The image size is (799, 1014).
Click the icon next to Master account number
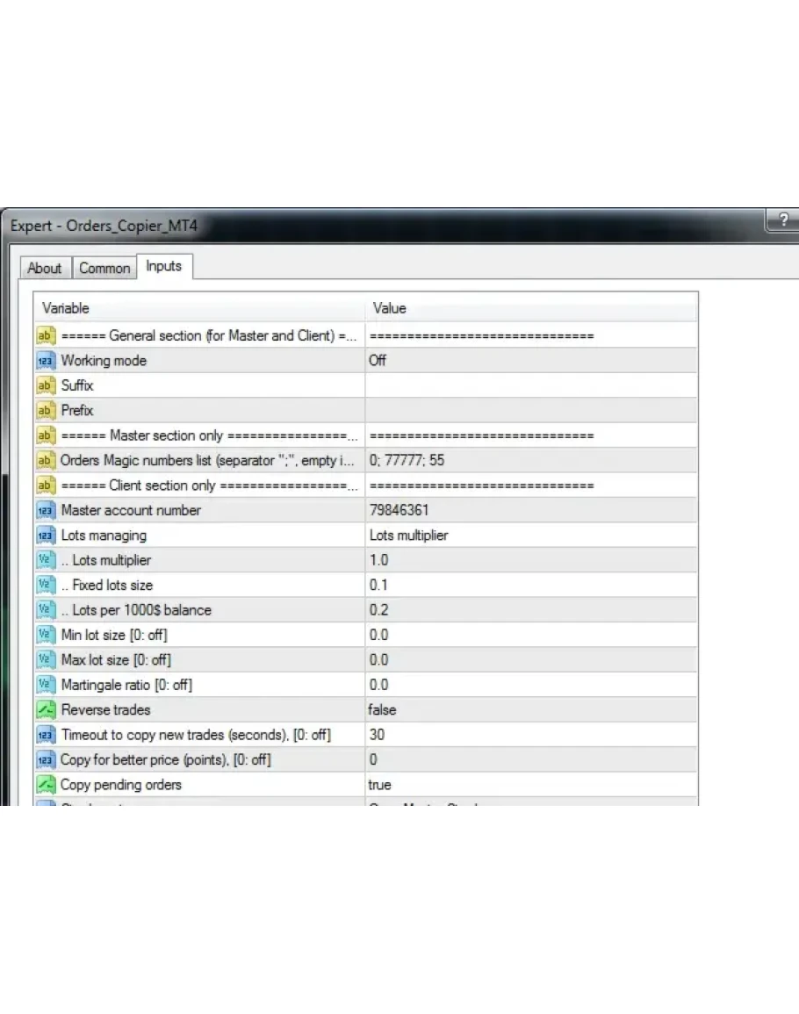46,510
